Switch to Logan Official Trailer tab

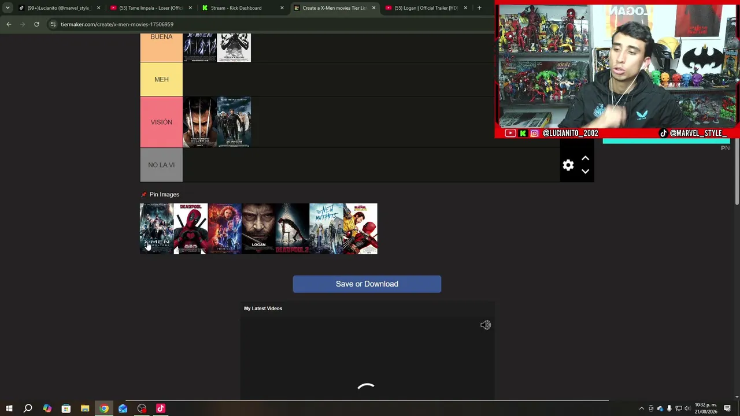pos(426,8)
